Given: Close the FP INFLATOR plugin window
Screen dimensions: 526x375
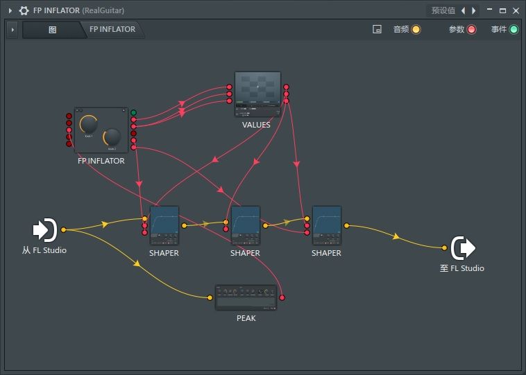Looking at the screenshot, I should click(x=516, y=10).
